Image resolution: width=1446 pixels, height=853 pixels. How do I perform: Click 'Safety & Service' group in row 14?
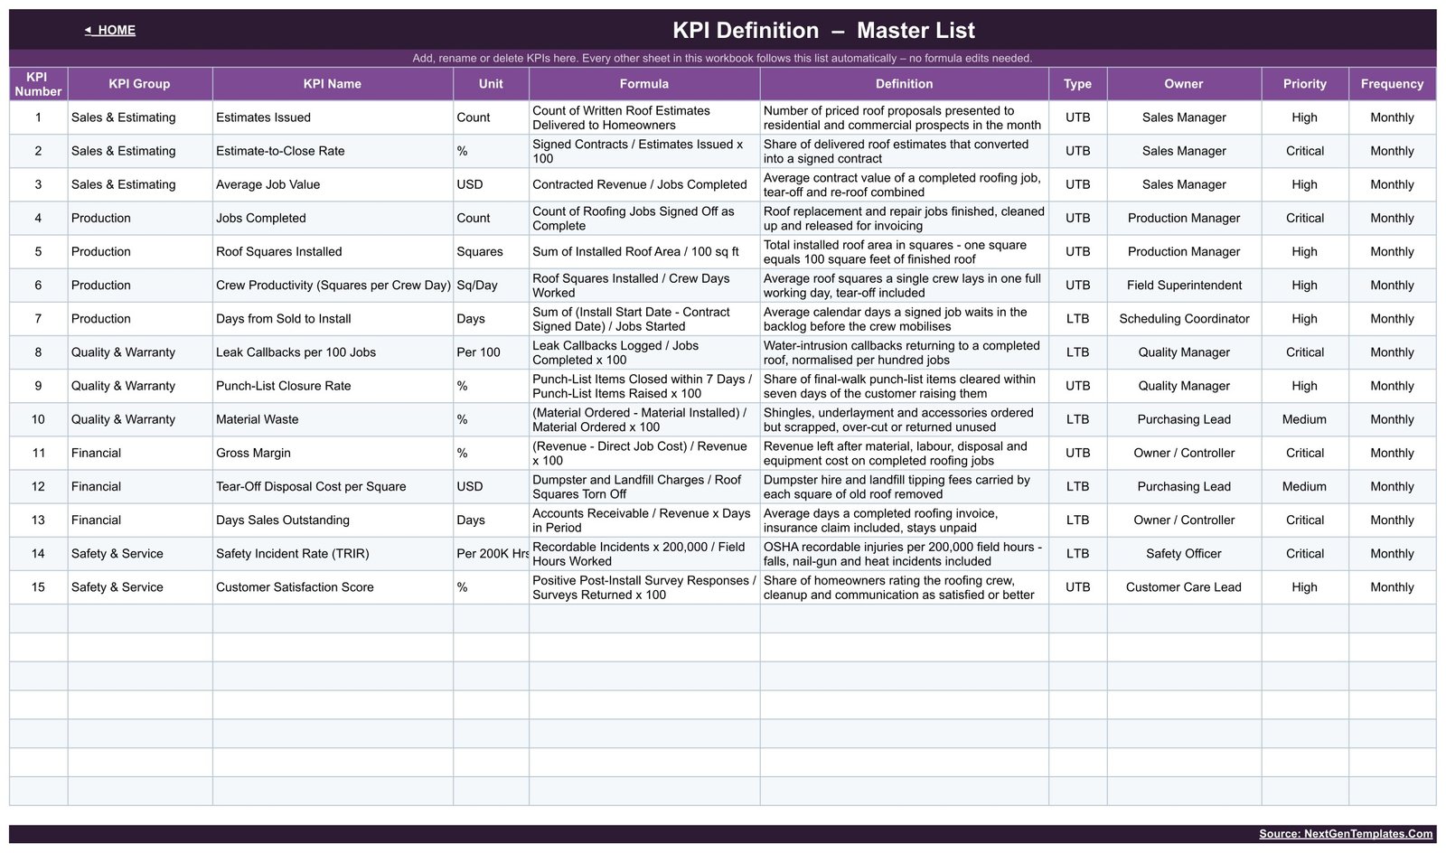139,553
